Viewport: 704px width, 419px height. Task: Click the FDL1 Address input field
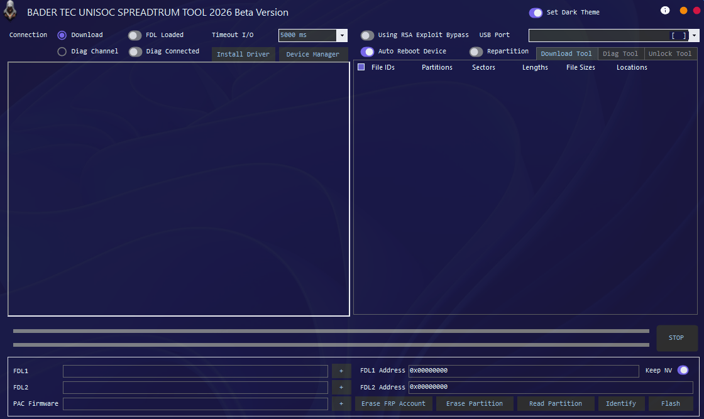click(x=523, y=371)
